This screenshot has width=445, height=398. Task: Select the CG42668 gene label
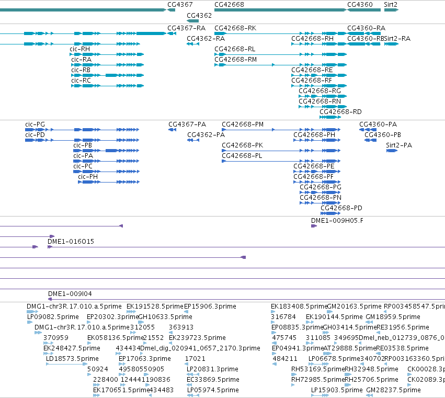tap(229, 5)
